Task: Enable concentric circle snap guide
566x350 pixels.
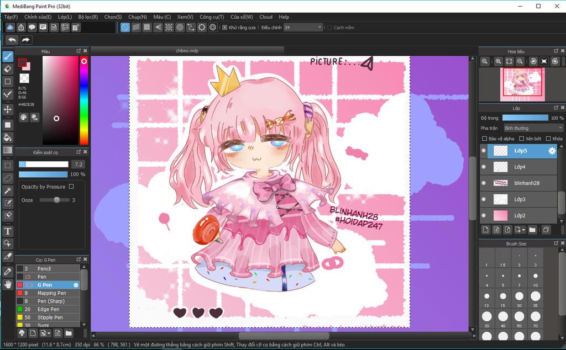Action: pyautogui.click(x=180, y=28)
